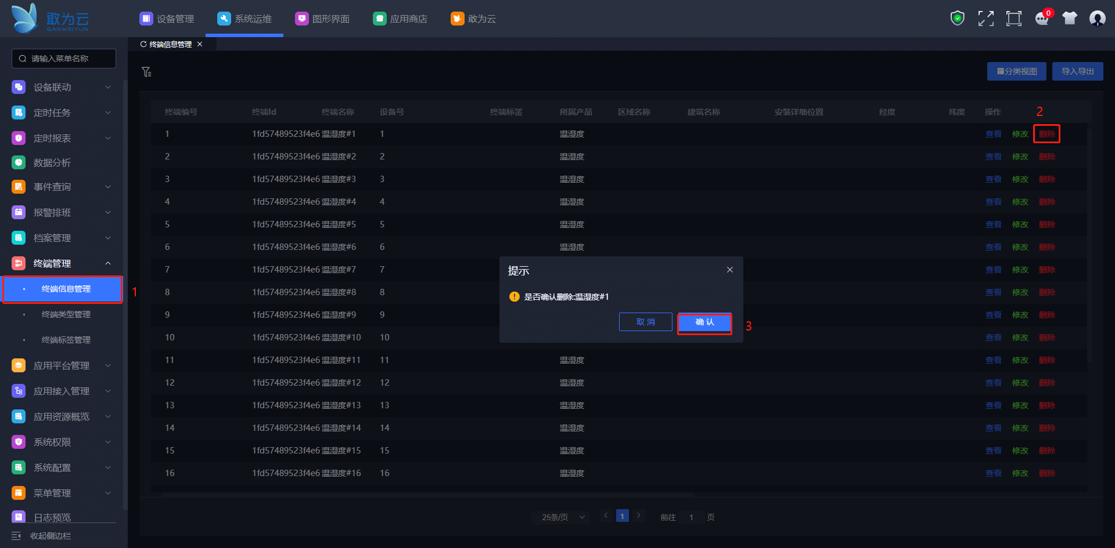Open the 应用商店 top menu
Viewport: 1115px width, 548px height.
(400, 19)
